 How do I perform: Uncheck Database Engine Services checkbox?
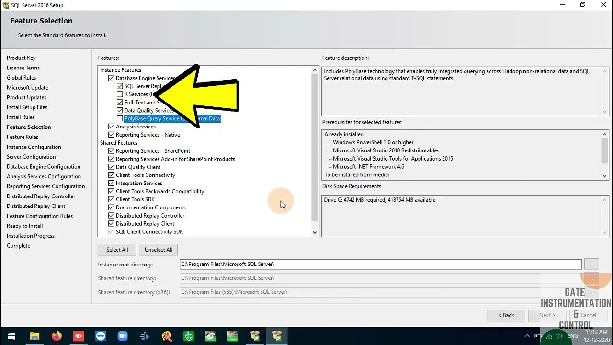tap(112, 78)
